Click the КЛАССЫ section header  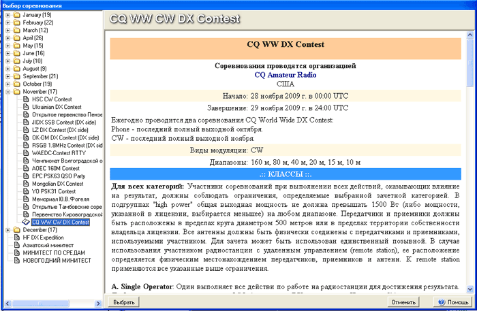(x=286, y=174)
